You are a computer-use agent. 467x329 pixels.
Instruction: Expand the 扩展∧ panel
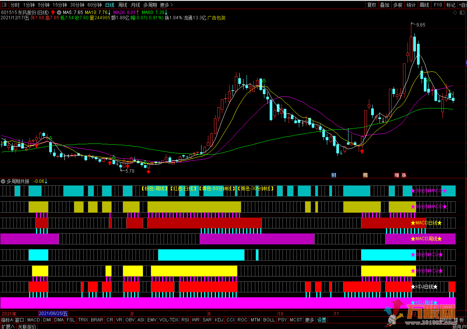point(8,326)
